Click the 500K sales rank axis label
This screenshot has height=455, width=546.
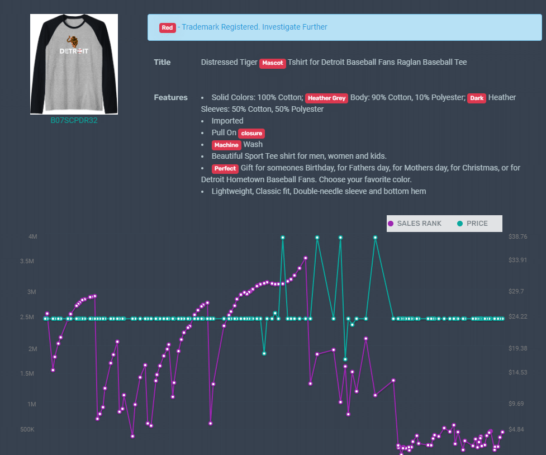[27, 430]
